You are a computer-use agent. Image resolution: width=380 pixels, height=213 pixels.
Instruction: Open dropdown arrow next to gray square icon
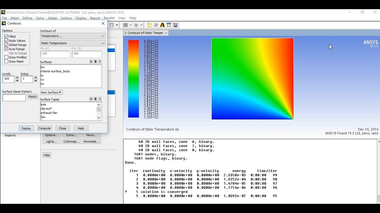pos(130,25)
